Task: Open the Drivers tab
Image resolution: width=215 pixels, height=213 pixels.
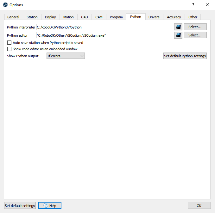Action: [x=154, y=17]
